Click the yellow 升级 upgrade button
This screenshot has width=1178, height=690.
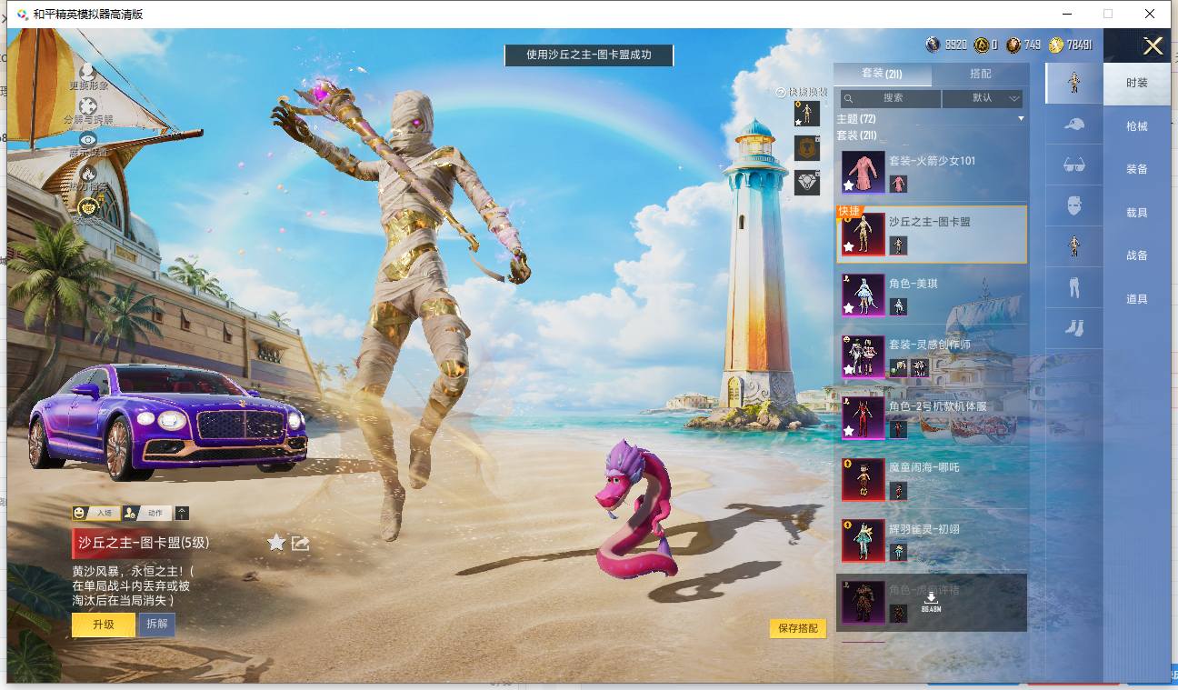click(104, 625)
